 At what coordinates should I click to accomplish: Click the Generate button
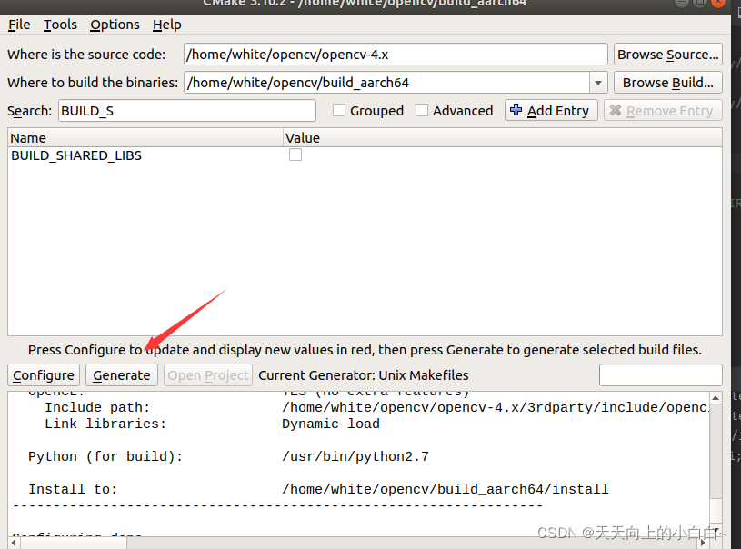point(122,375)
